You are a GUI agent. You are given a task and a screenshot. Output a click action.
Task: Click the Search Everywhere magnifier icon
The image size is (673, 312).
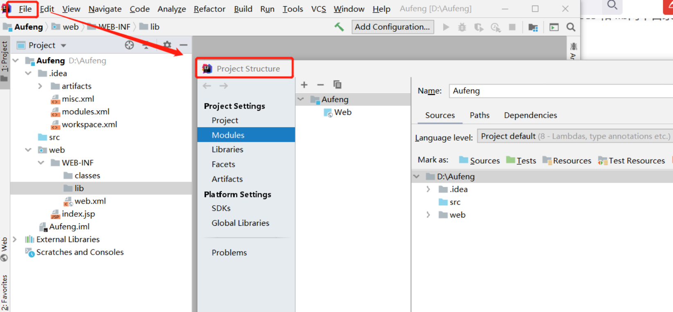point(571,27)
